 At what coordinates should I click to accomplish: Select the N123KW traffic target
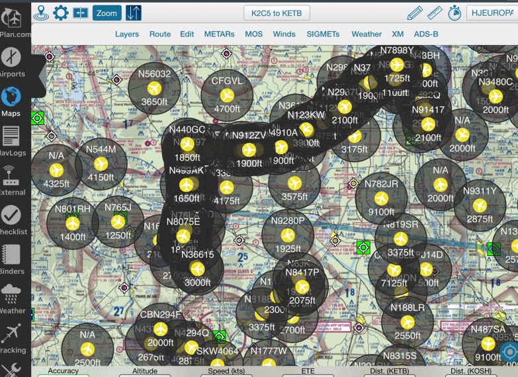pos(306,129)
